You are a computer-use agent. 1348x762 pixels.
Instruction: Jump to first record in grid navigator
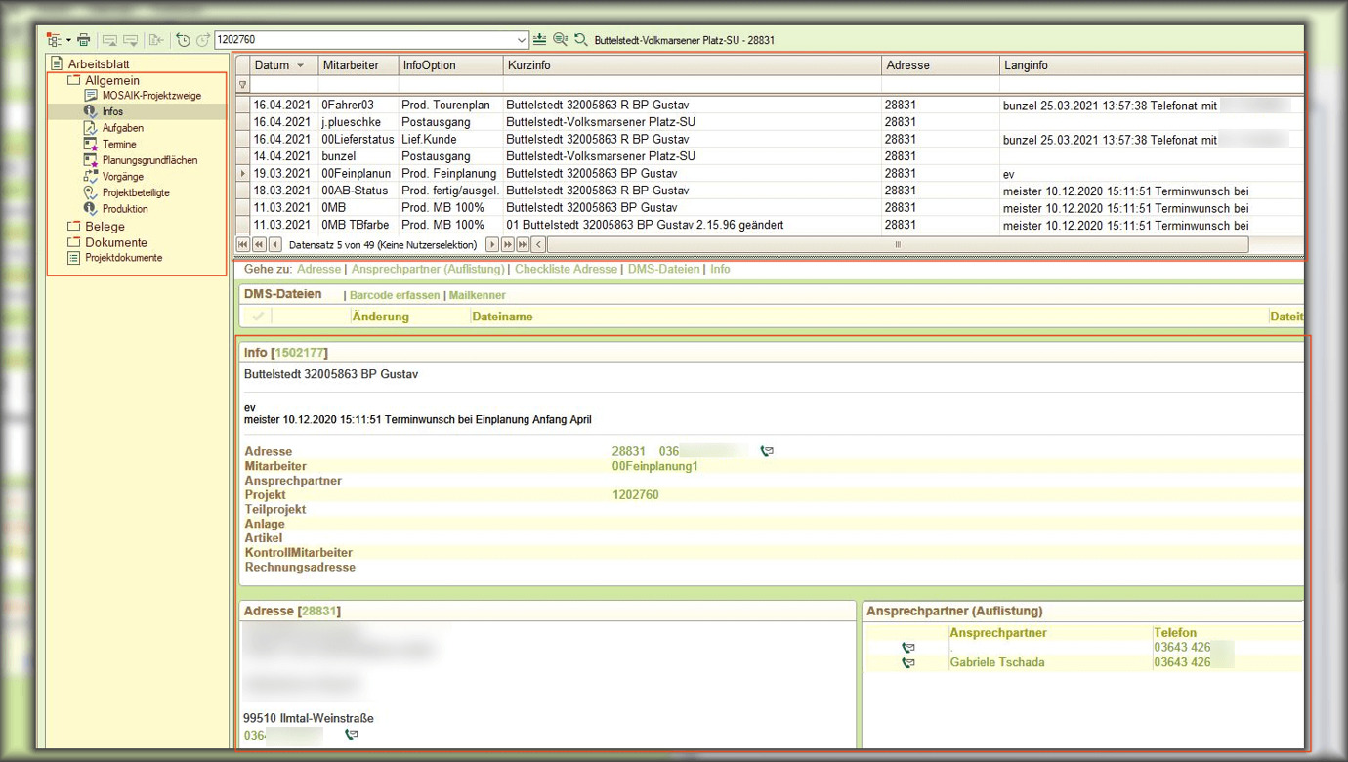coord(243,245)
